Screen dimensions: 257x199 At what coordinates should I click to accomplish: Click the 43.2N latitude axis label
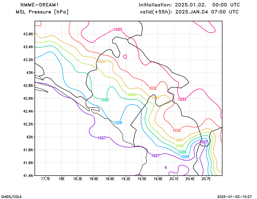[x=28, y=60]
